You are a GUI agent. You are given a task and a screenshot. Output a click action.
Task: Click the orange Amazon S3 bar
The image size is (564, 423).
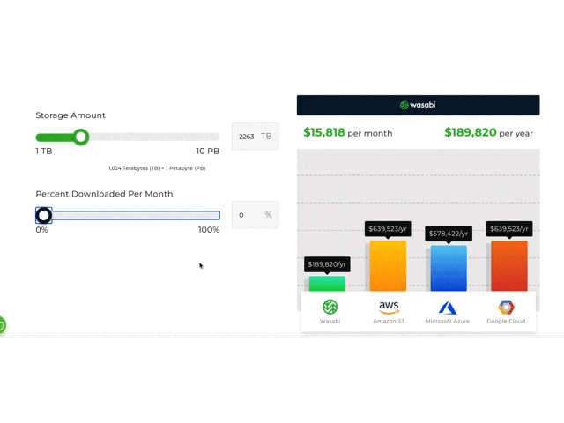pyautogui.click(x=388, y=266)
